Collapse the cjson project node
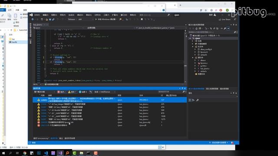The width and height of the screenshot is (278, 156). [190, 38]
